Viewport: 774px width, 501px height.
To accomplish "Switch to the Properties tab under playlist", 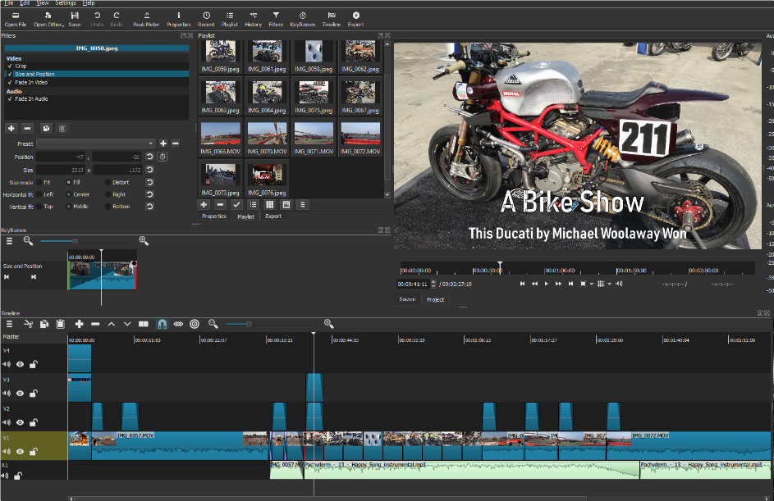I will 214,216.
